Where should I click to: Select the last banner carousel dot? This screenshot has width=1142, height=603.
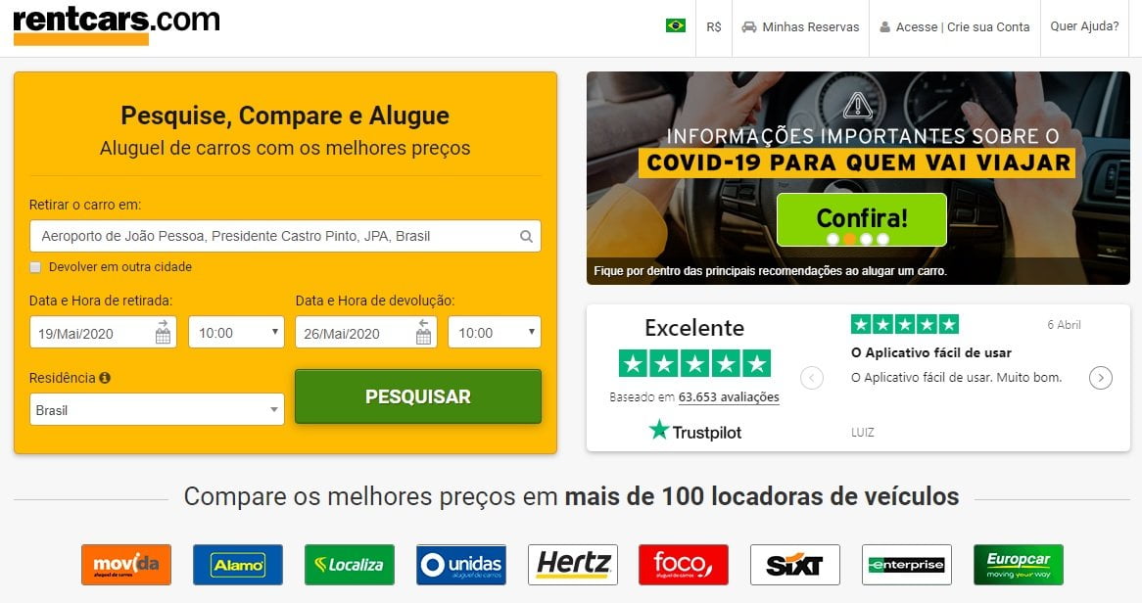pyautogui.click(x=882, y=239)
